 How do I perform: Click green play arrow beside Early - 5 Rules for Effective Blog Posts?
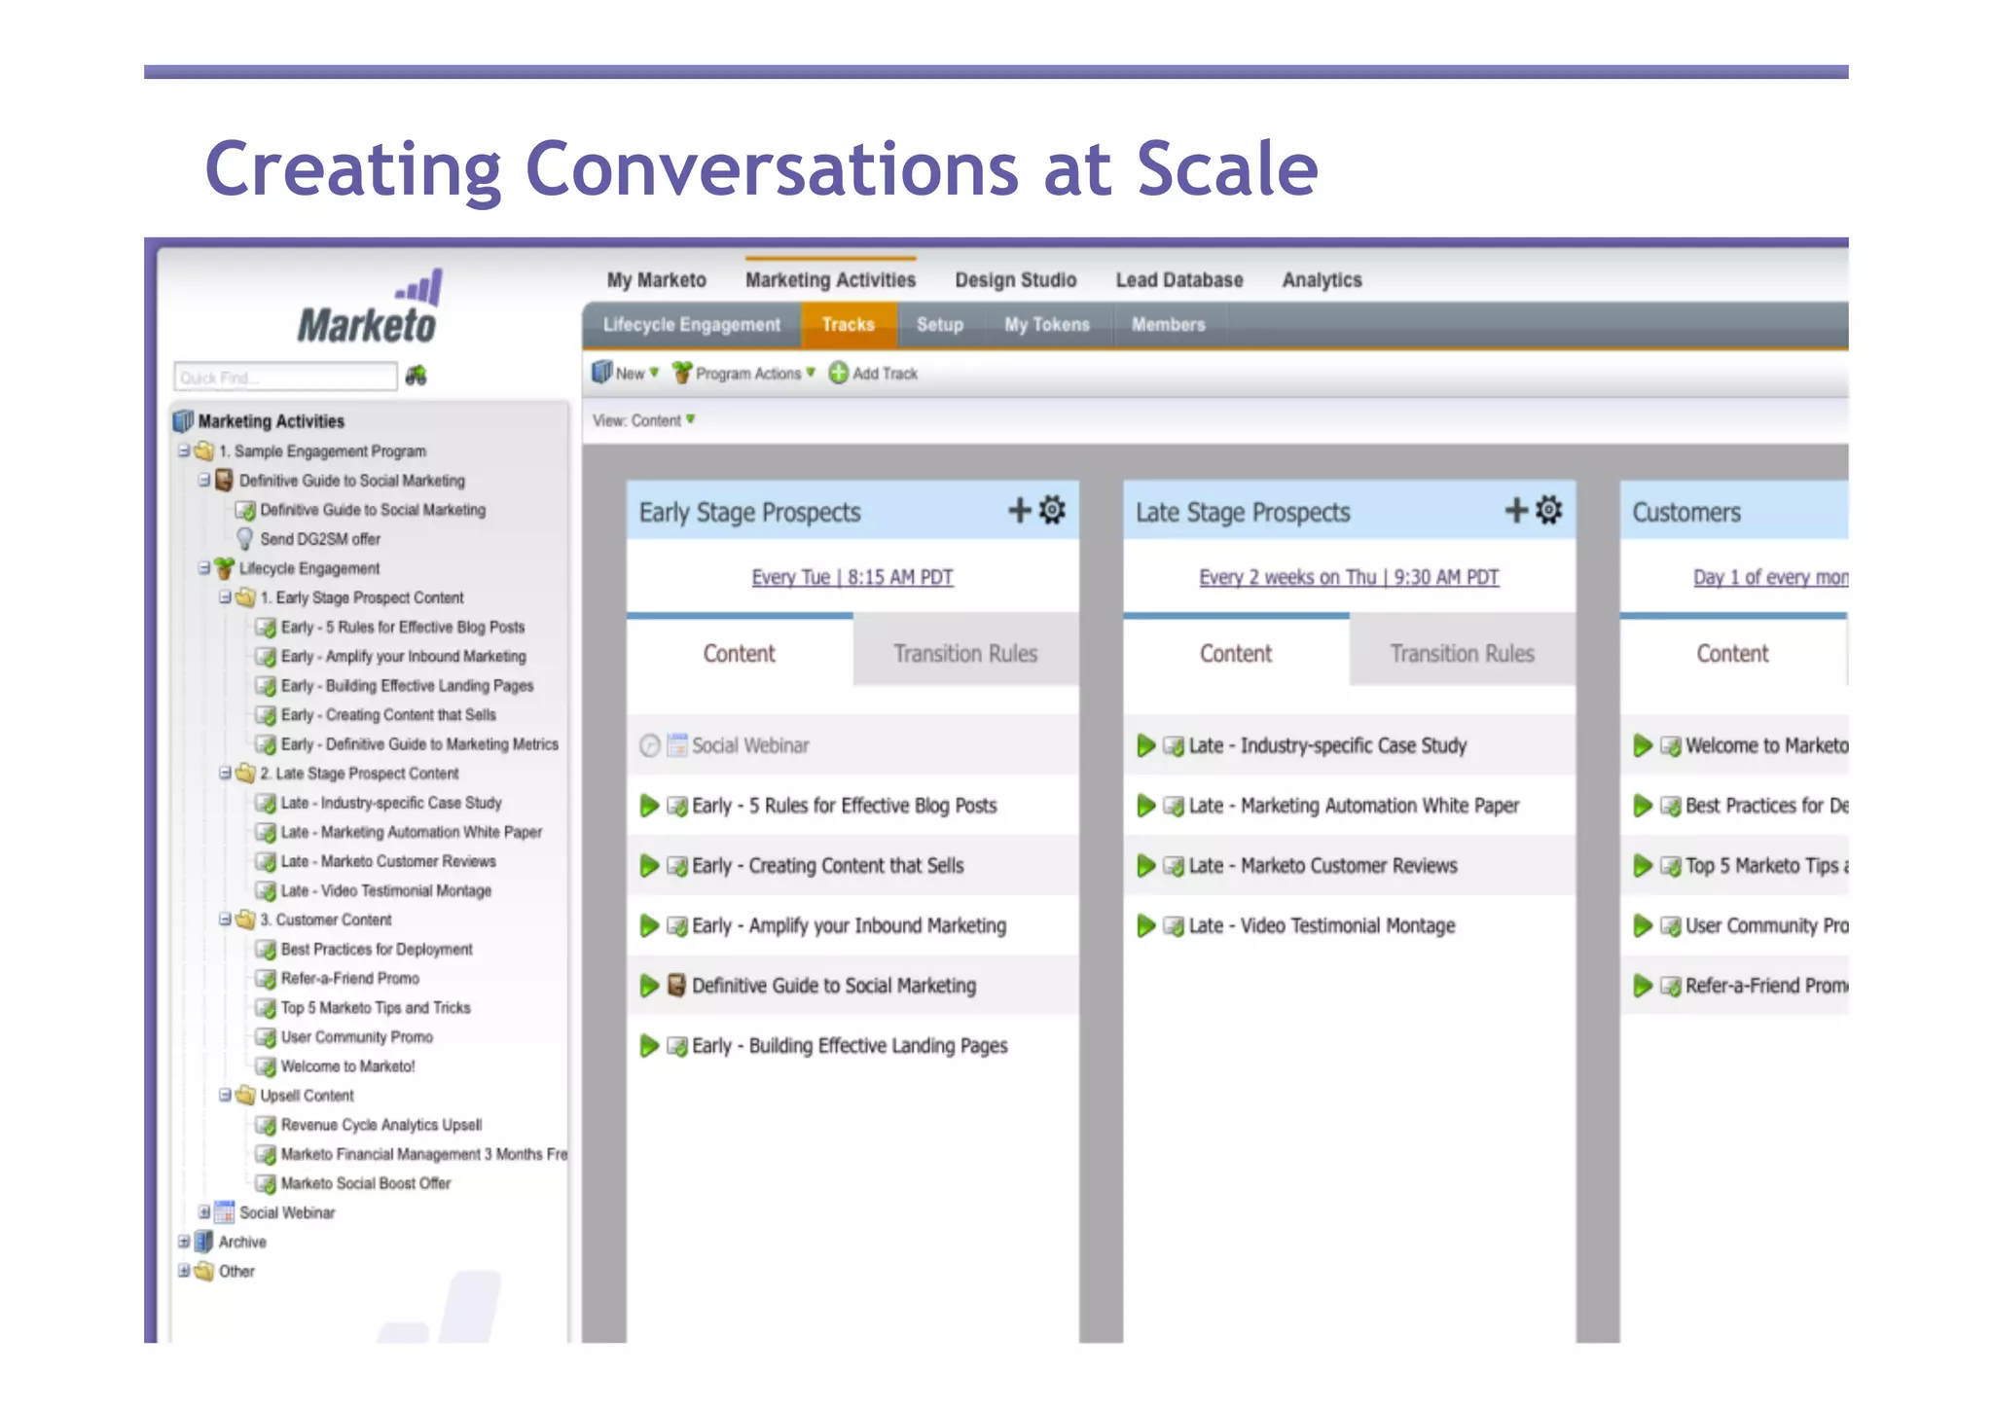click(649, 806)
